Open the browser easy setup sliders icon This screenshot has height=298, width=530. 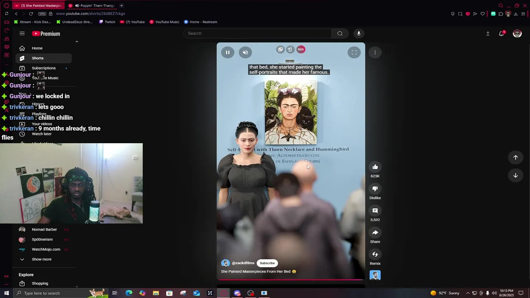(x=523, y=14)
